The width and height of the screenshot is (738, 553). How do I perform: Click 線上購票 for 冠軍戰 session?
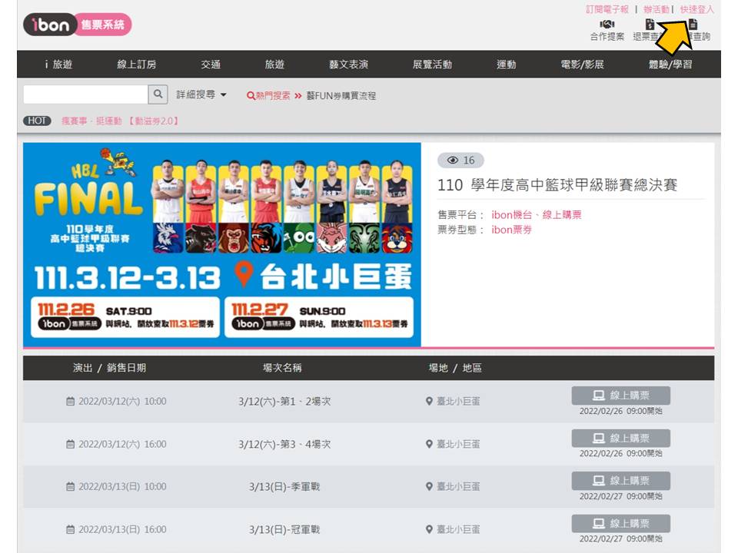tap(620, 524)
